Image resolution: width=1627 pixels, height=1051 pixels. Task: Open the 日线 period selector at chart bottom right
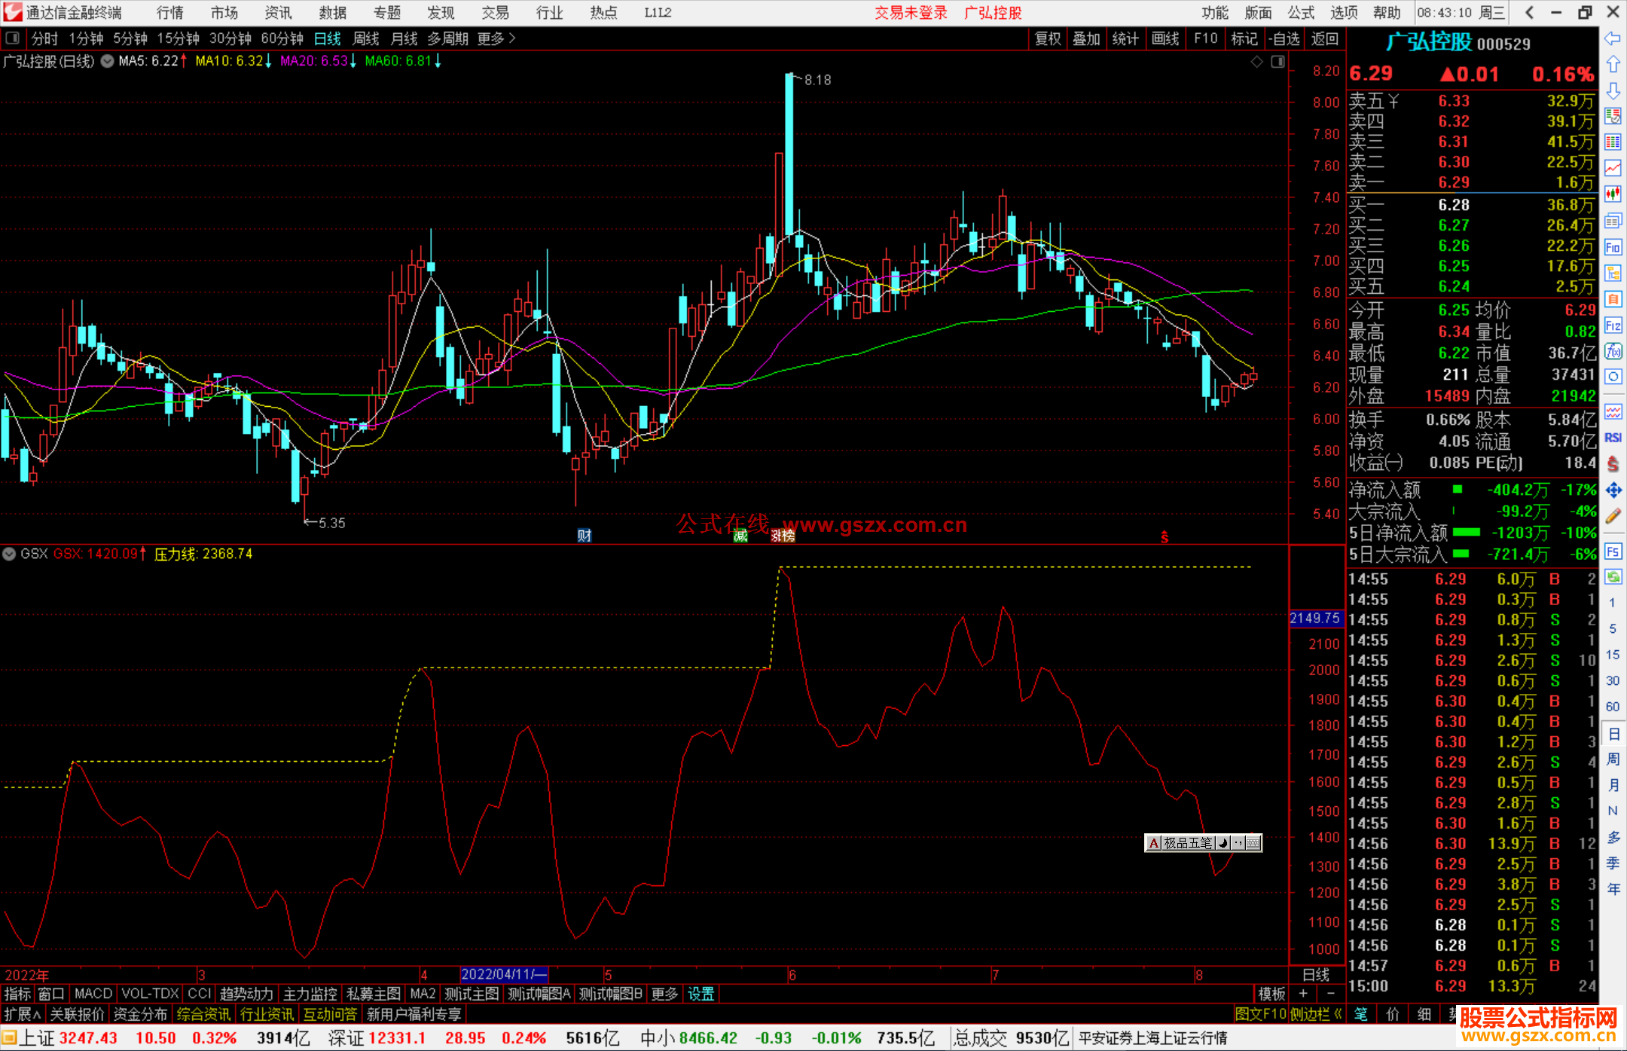pos(1316,974)
